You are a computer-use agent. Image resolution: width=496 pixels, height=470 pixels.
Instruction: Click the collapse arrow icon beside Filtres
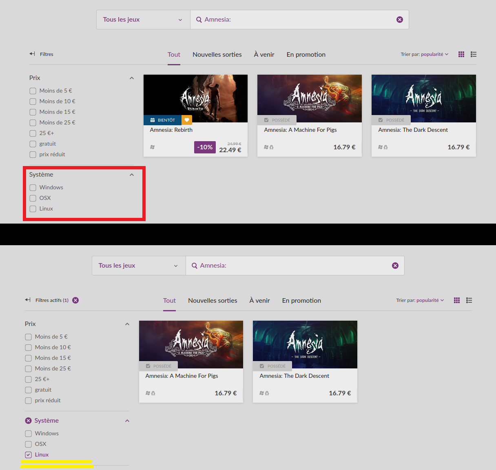click(32, 54)
